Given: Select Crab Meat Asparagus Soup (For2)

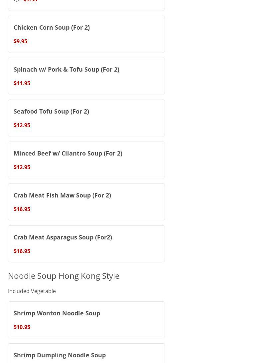Looking at the screenshot, I should (63, 237).
